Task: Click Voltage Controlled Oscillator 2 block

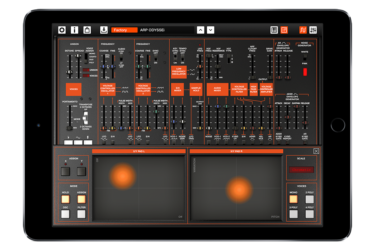Action: [x=143, y=89]
